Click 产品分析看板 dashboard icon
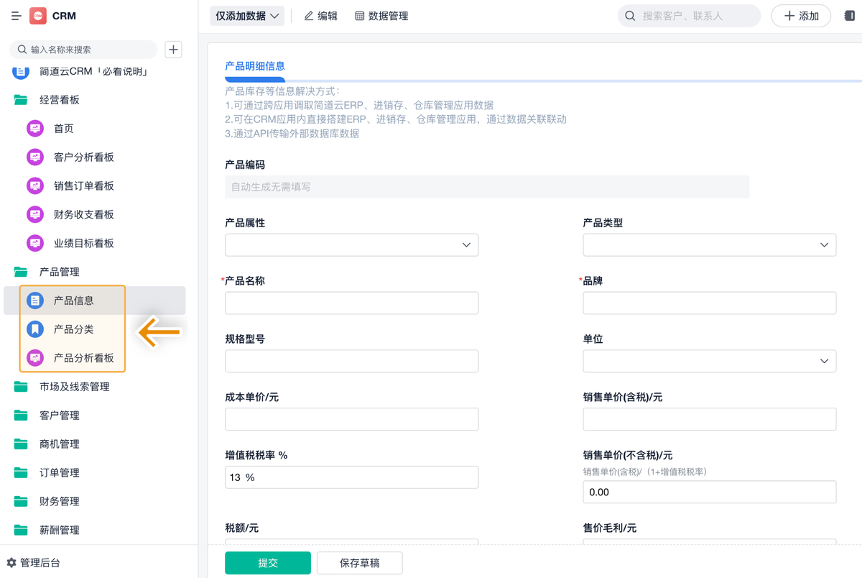The width and height of the screenshot is (862, 578). [x=35, y=358]
